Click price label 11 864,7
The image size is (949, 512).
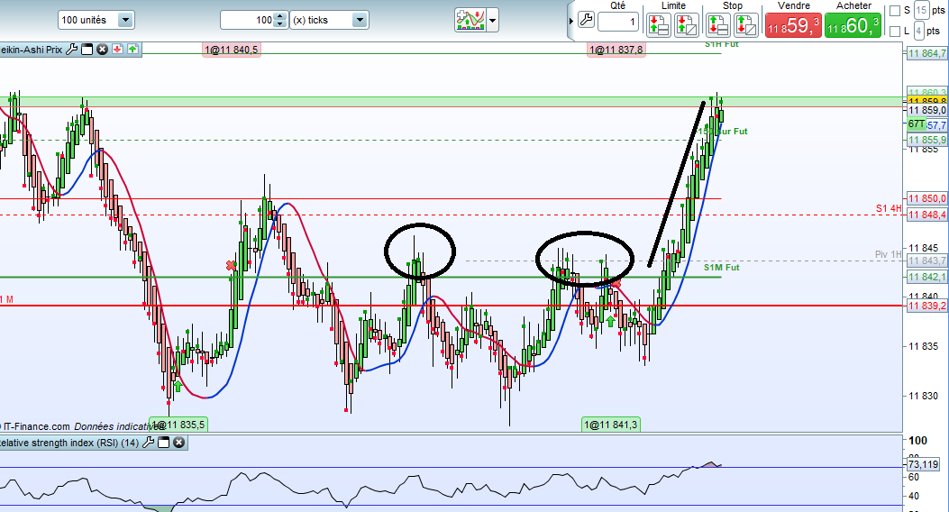tap(926, 53)
